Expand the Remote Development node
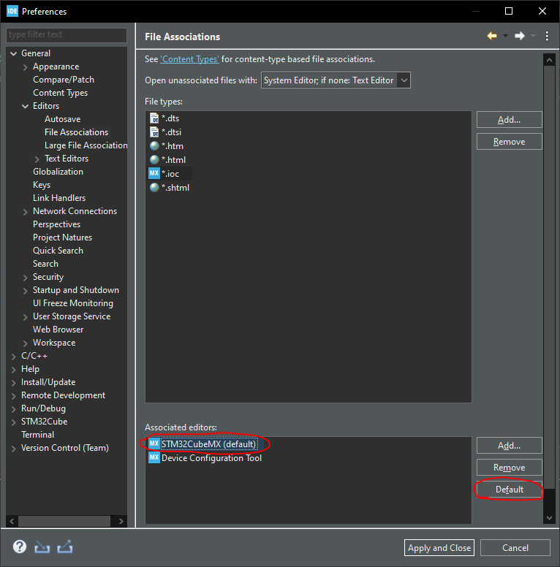Viewport: 560px width, 567px height. coord(13,396)
